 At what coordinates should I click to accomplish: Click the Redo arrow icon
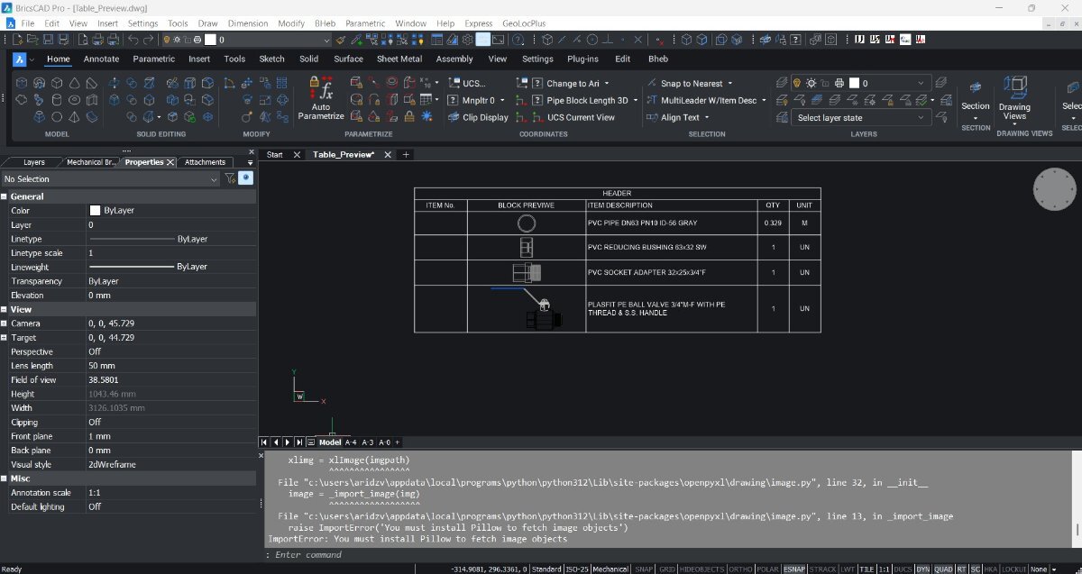pos(148,40)
